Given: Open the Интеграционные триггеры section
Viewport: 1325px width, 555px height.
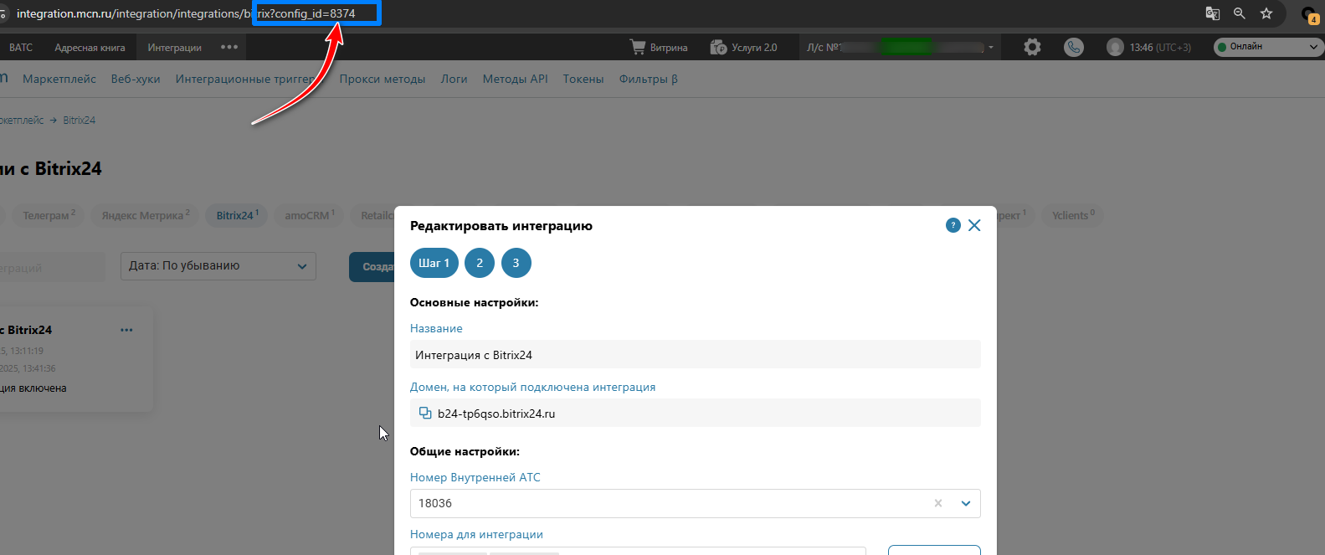Looking at the screenshot, I should coord(245,79).
